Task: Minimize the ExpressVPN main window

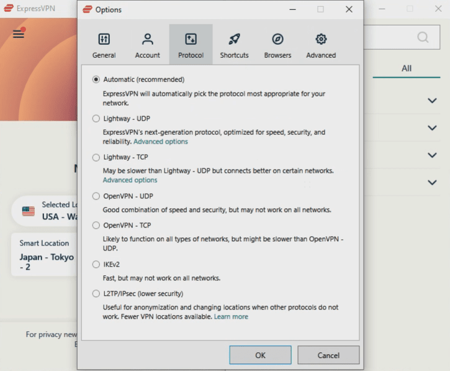Action: [x=382, y=9]
